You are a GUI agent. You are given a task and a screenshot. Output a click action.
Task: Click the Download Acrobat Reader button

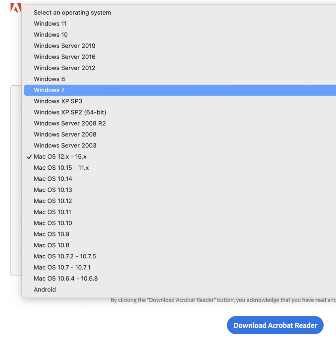275,325
